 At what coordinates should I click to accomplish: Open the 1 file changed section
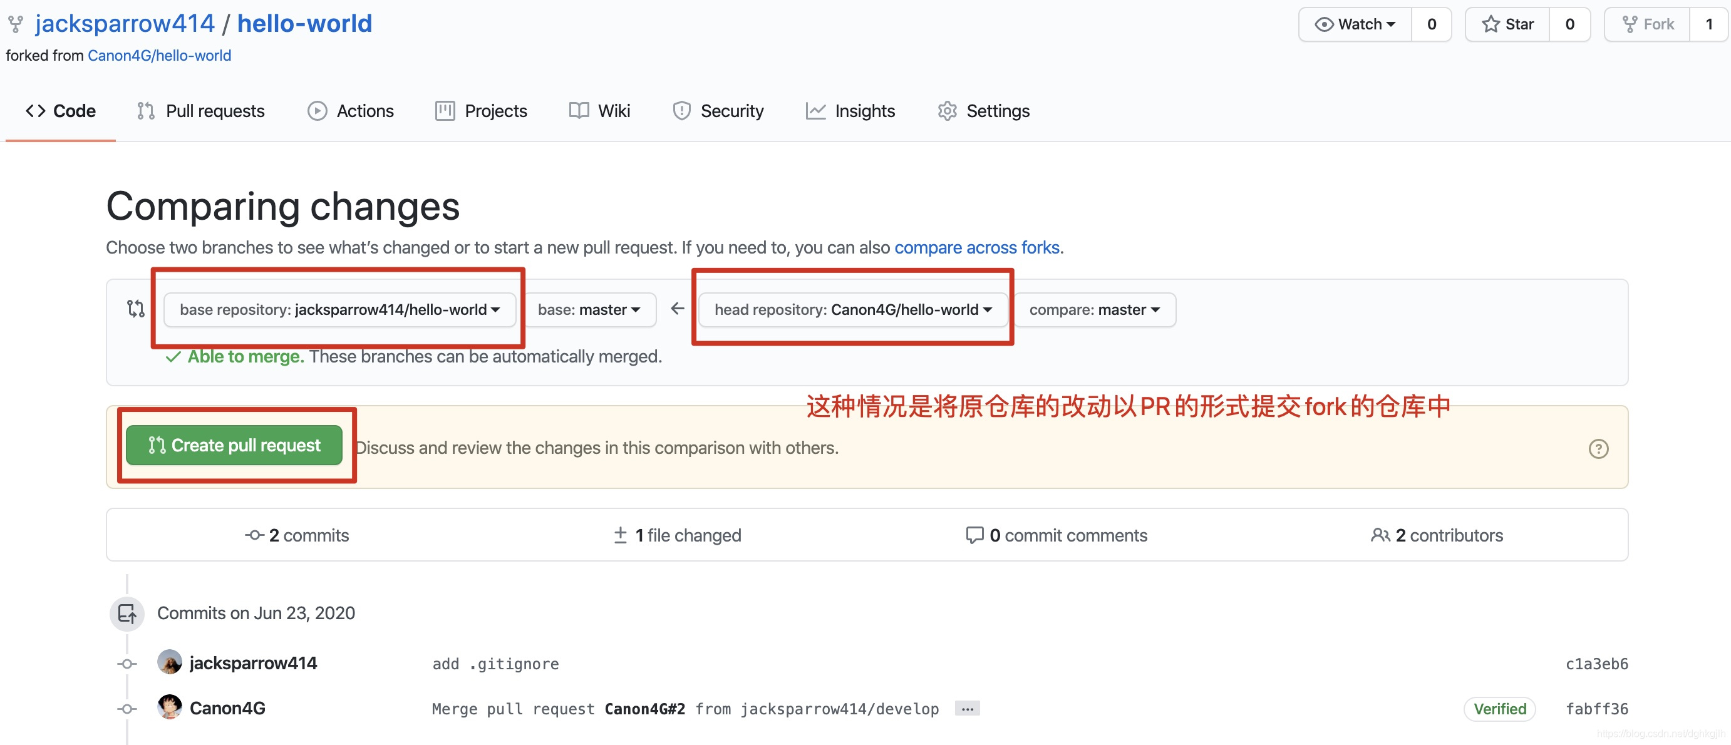678,535
